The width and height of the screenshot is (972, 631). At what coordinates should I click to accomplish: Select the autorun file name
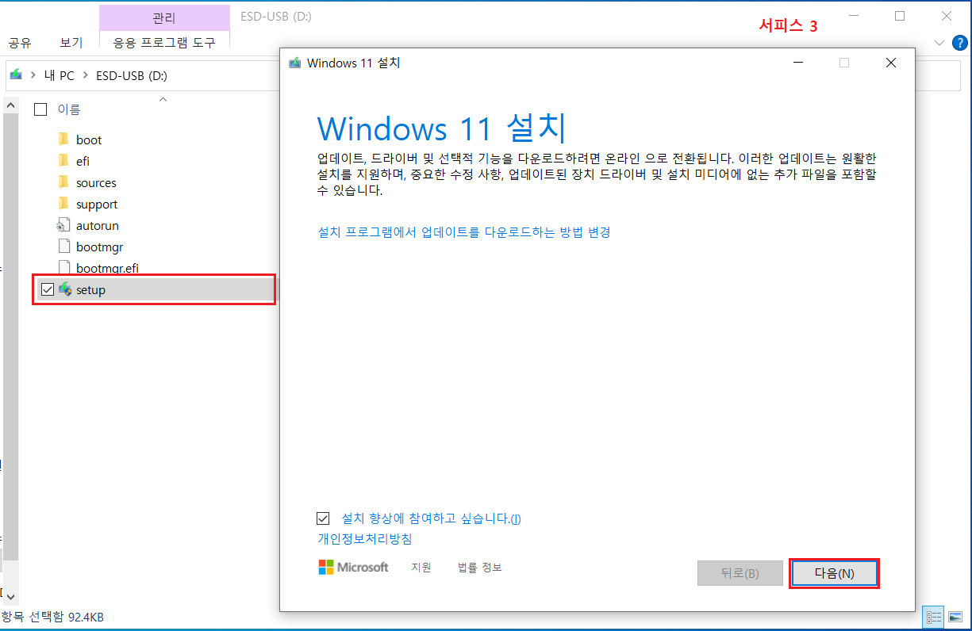click(98, 225)
